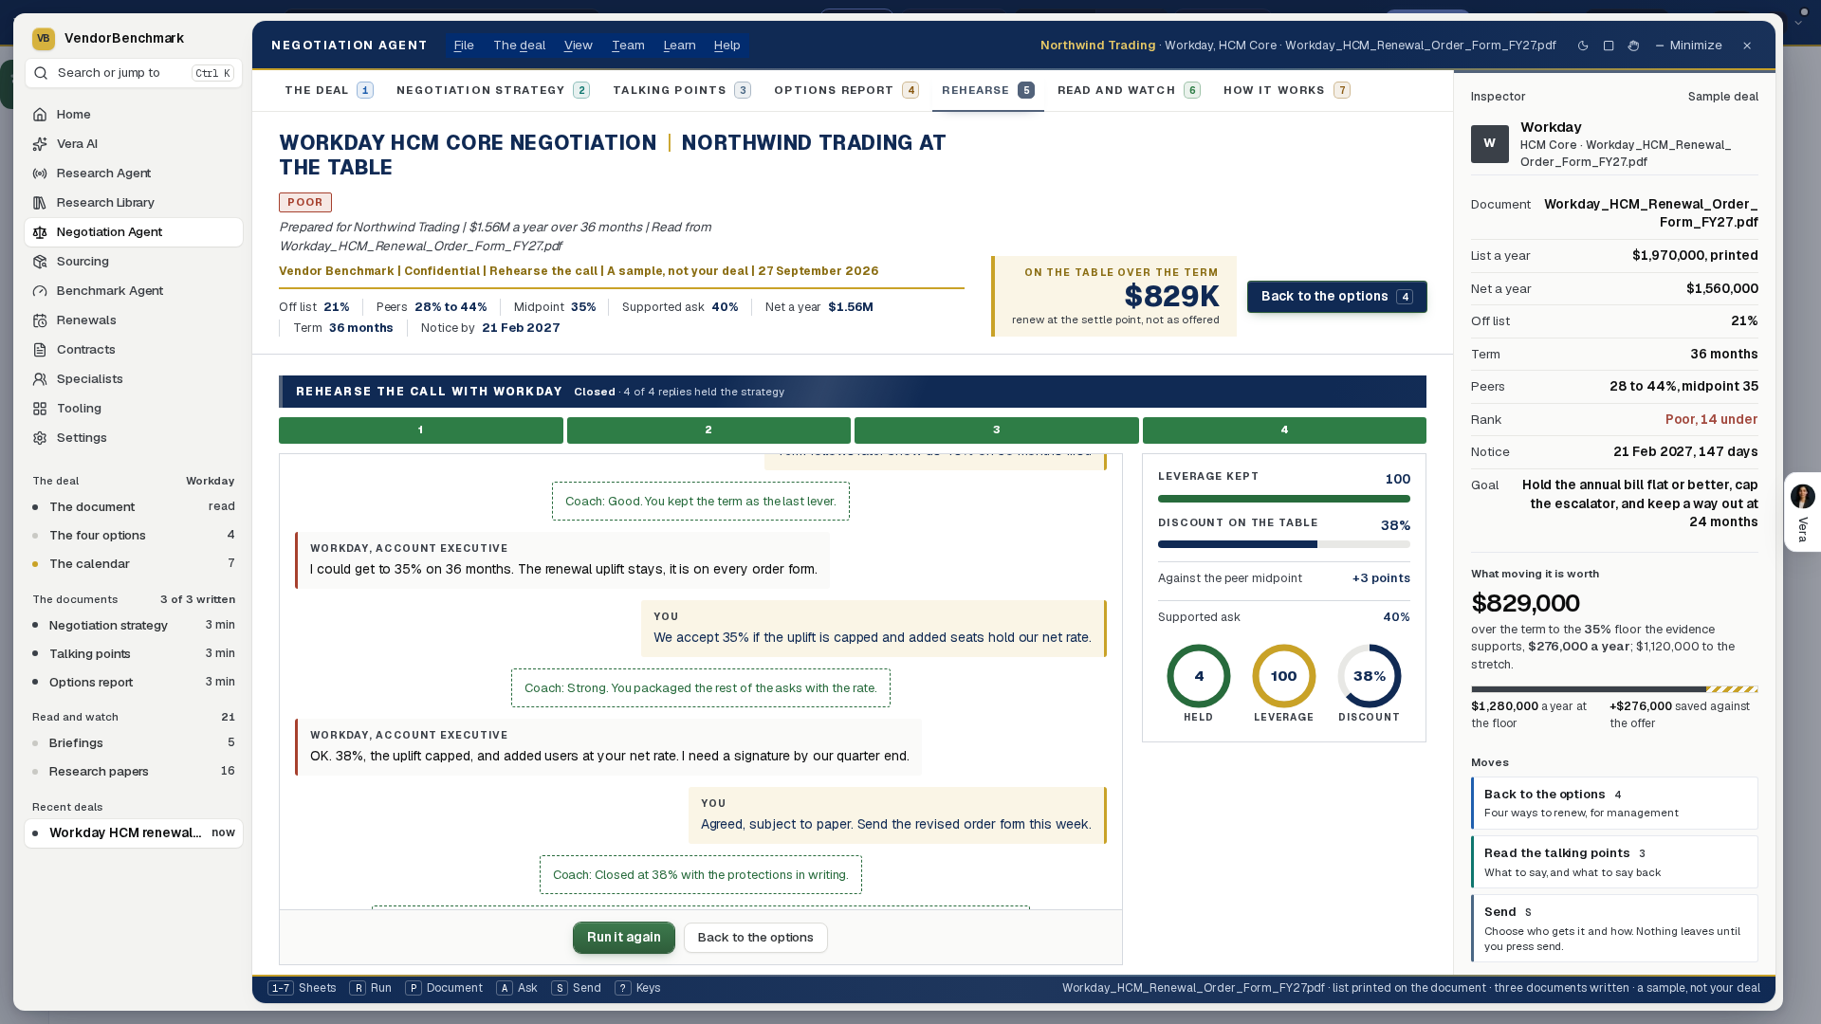Click the blue Back to the options 4 button

(x=1336, y=297)
